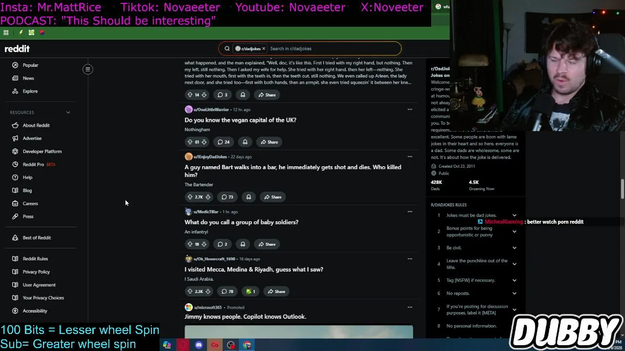The image size is (625, 351).
Task: Expand rule 2 Bonus points for punny
Action: pos(514,232)
